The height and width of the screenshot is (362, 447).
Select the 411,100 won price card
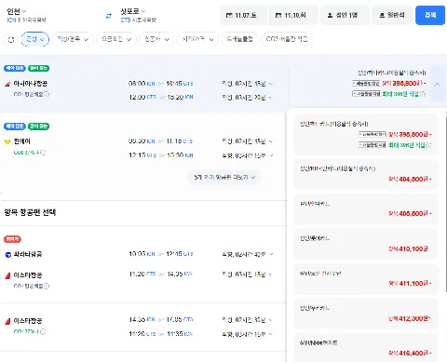pyautogui.click(x=366, y=278)
